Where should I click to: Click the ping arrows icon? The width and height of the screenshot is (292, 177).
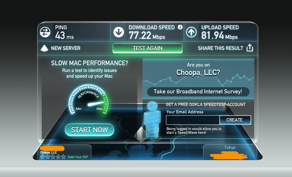[x=45, y=32]
